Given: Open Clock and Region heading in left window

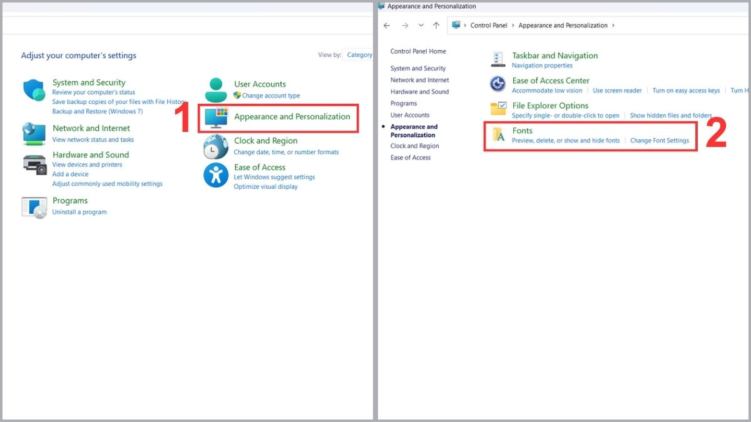Looking at the screenshot, I should tap(266, 141).
